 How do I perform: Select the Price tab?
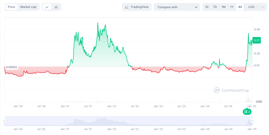[x=11, y=7]
